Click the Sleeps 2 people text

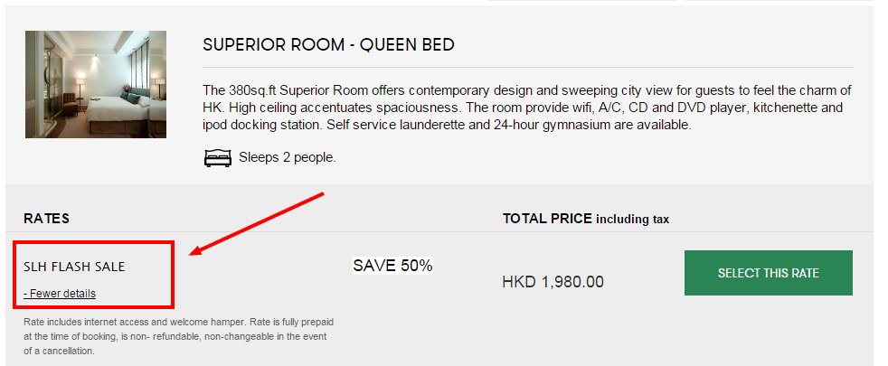pos(288,158)
